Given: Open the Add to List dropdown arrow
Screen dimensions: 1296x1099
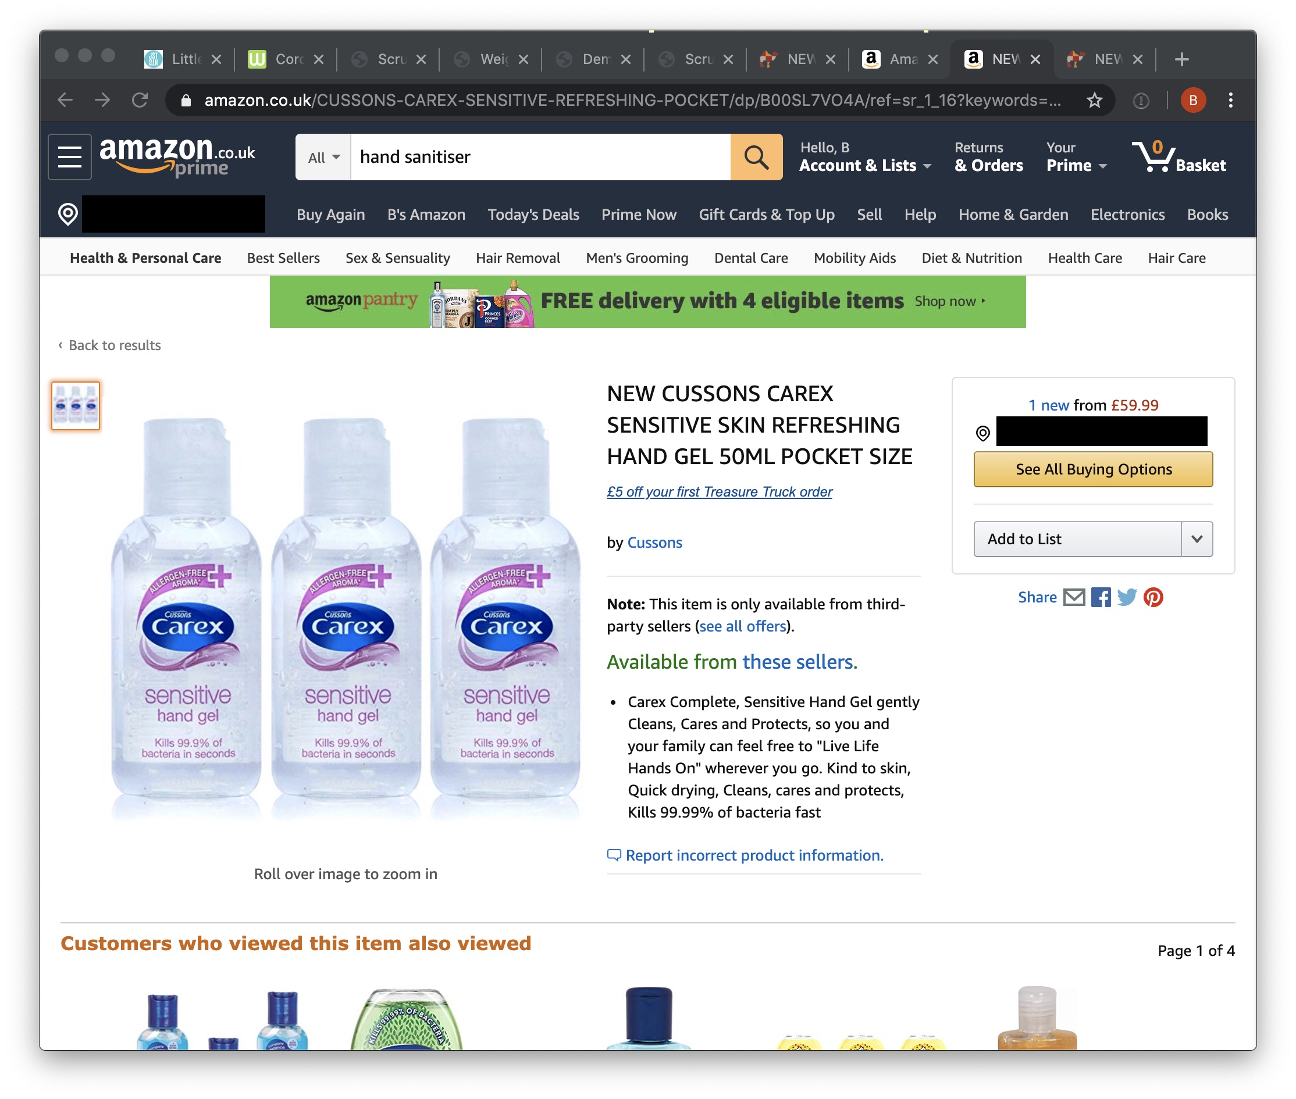Looking at the screenshot, I should click(1197, 539).
